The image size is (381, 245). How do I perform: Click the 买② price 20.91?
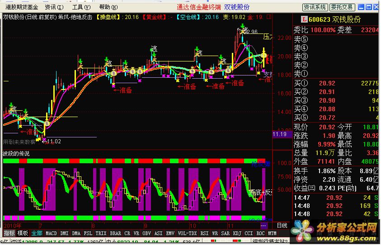(x=327, y=92)
